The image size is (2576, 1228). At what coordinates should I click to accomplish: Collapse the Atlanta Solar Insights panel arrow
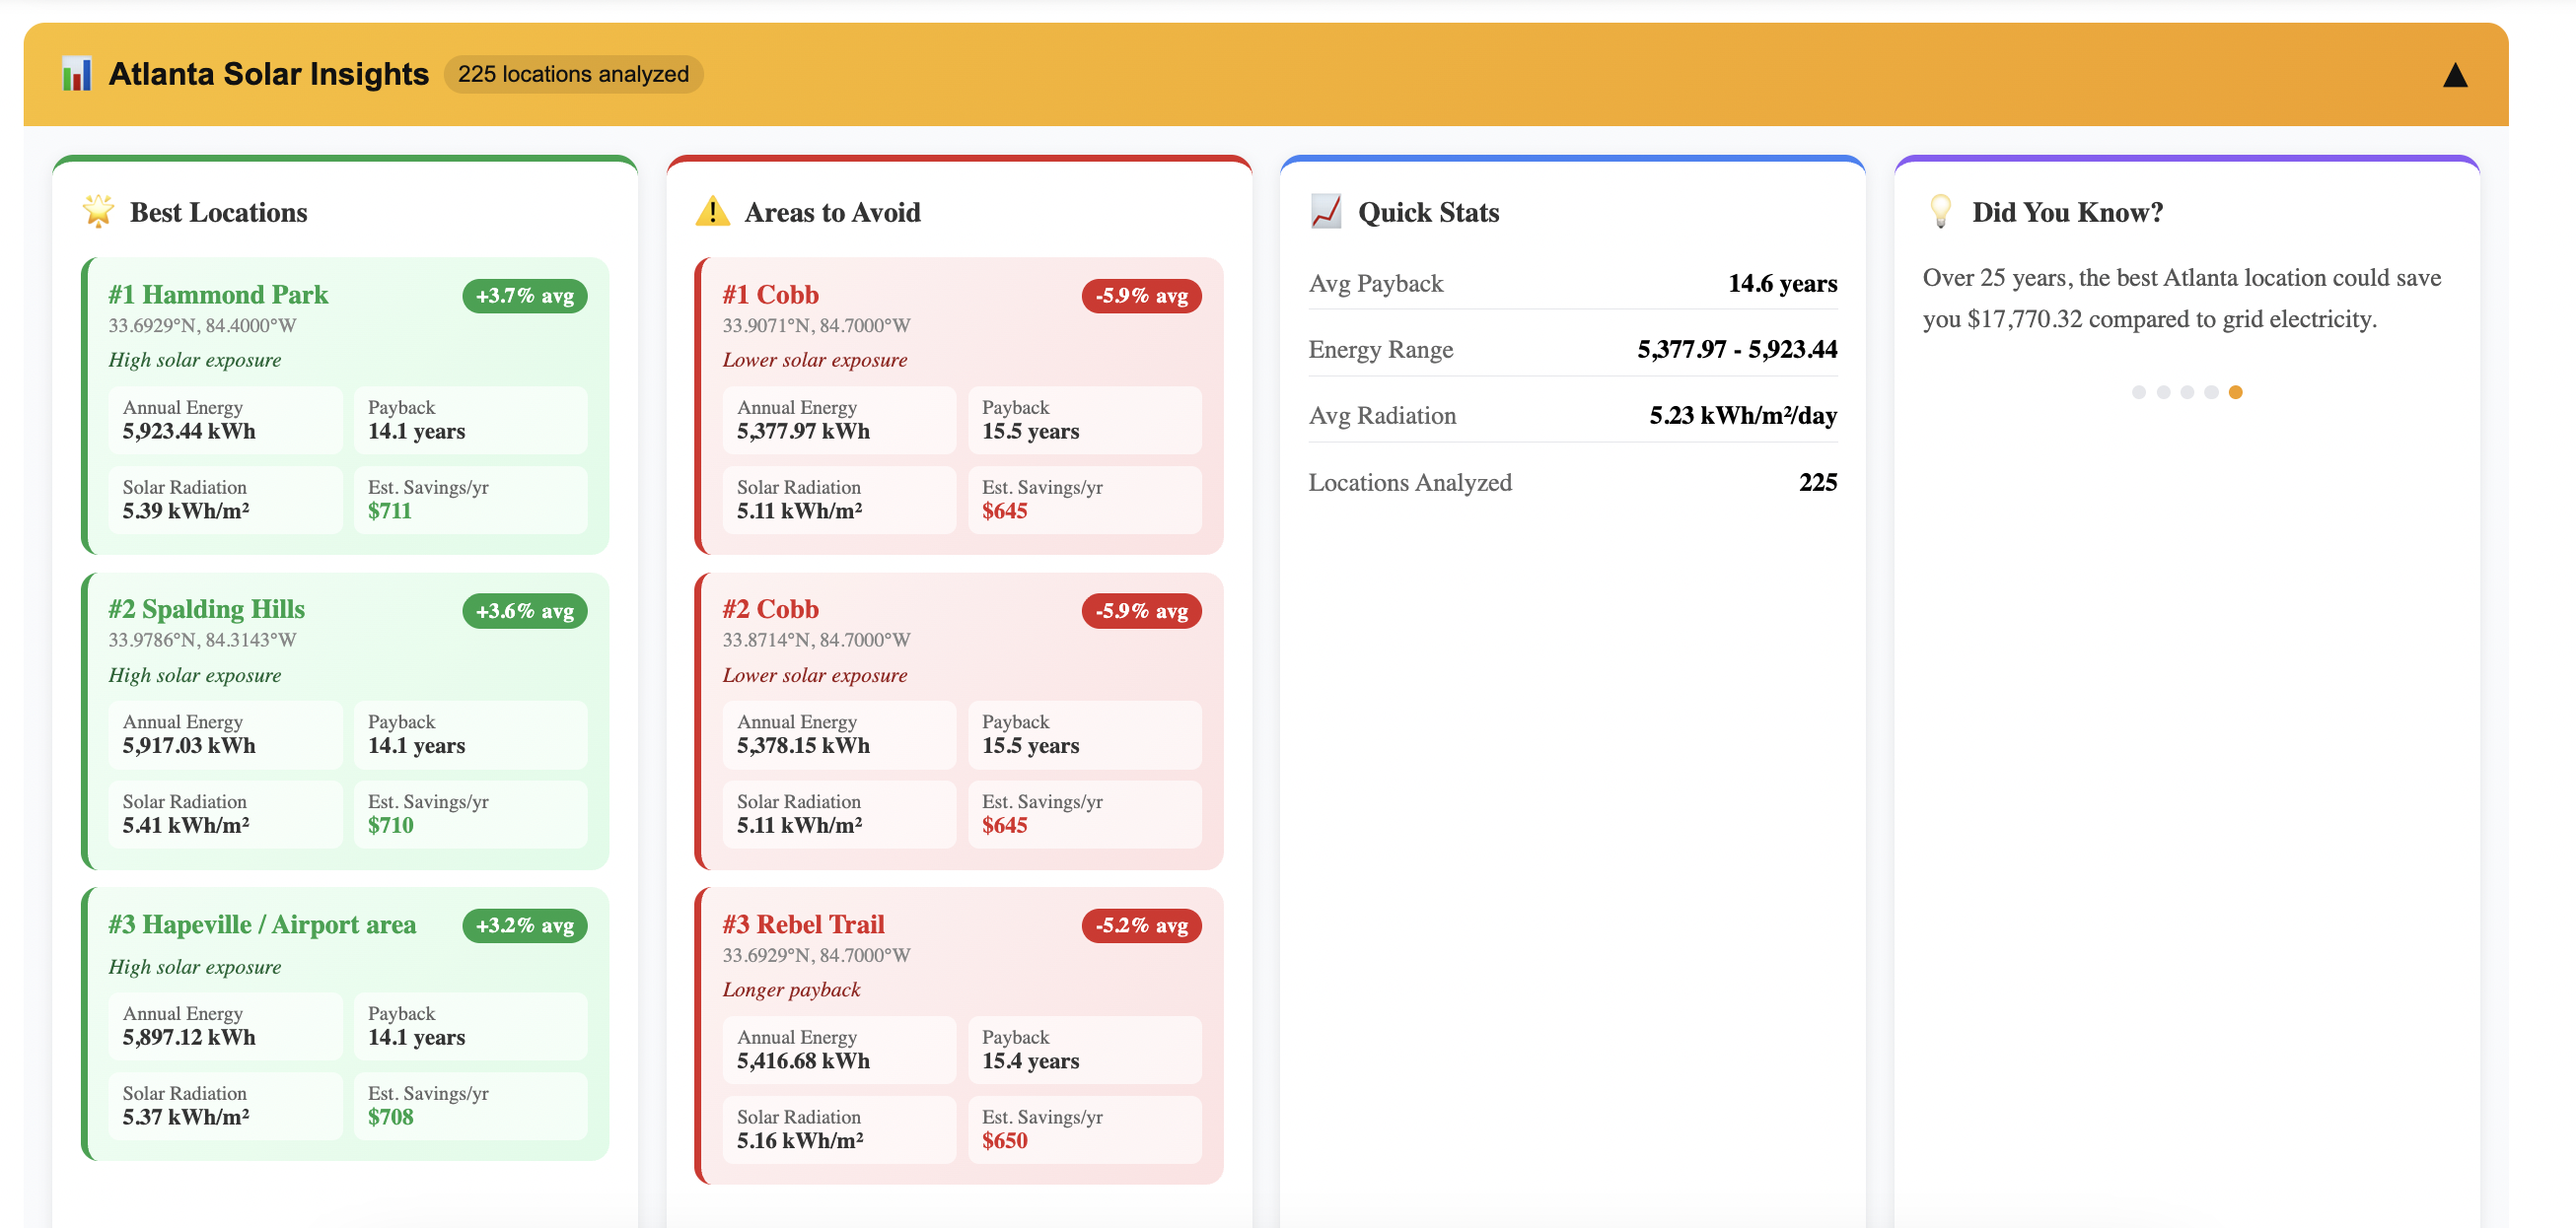2454,76
